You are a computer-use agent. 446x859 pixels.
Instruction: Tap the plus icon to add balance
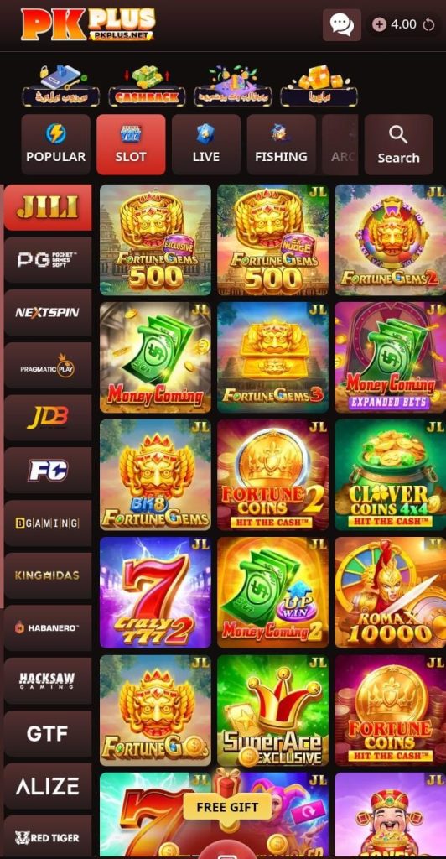click(379, 24)
